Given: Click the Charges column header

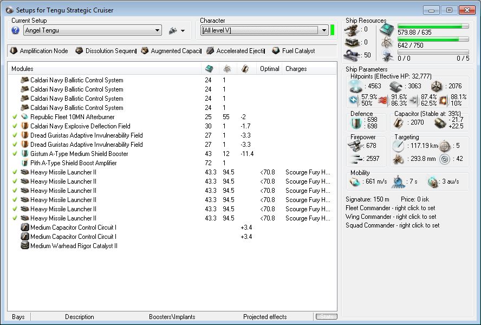Looking at the screenshot, I should tap(309, 69).
